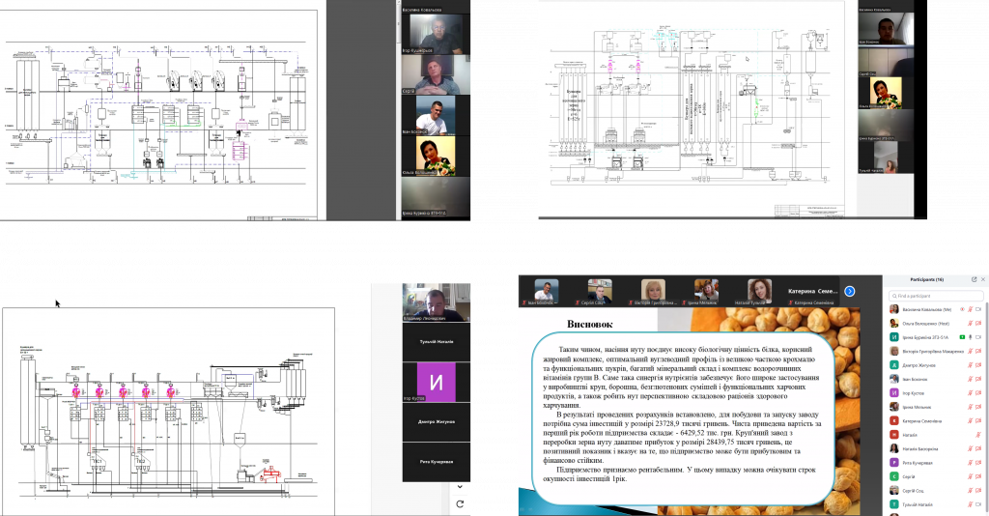989x516 pixels.
Task: Click video-off icon for Катерина Семенівна in list
Action: click(x=978, y=420)
